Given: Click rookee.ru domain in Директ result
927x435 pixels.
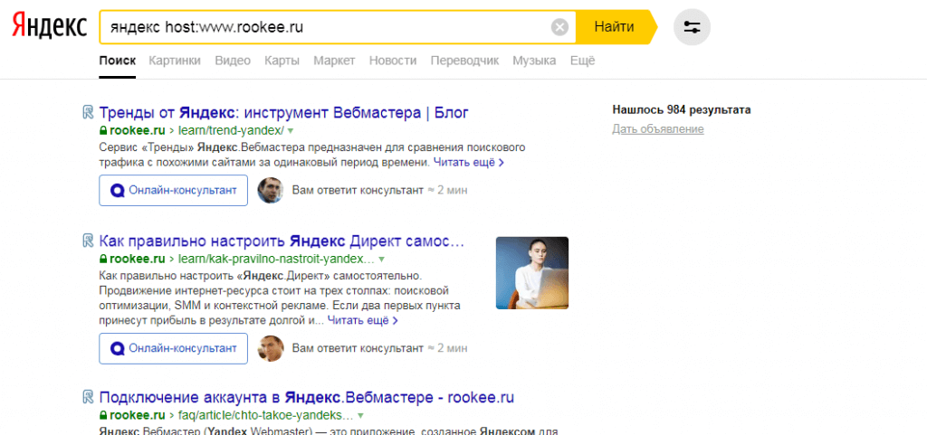Looking at the screenshot, I should [138, 260].
